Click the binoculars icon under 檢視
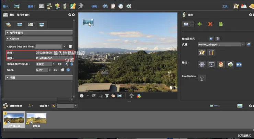 (105, 6)
